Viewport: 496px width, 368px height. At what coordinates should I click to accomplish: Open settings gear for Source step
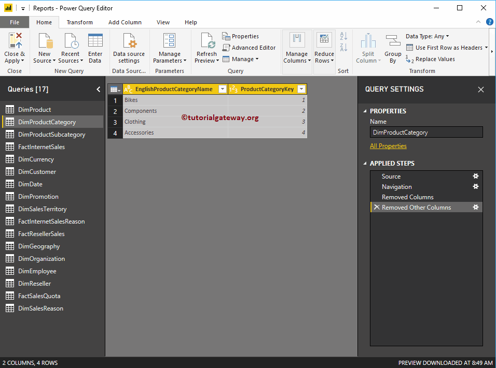point(475,176)
